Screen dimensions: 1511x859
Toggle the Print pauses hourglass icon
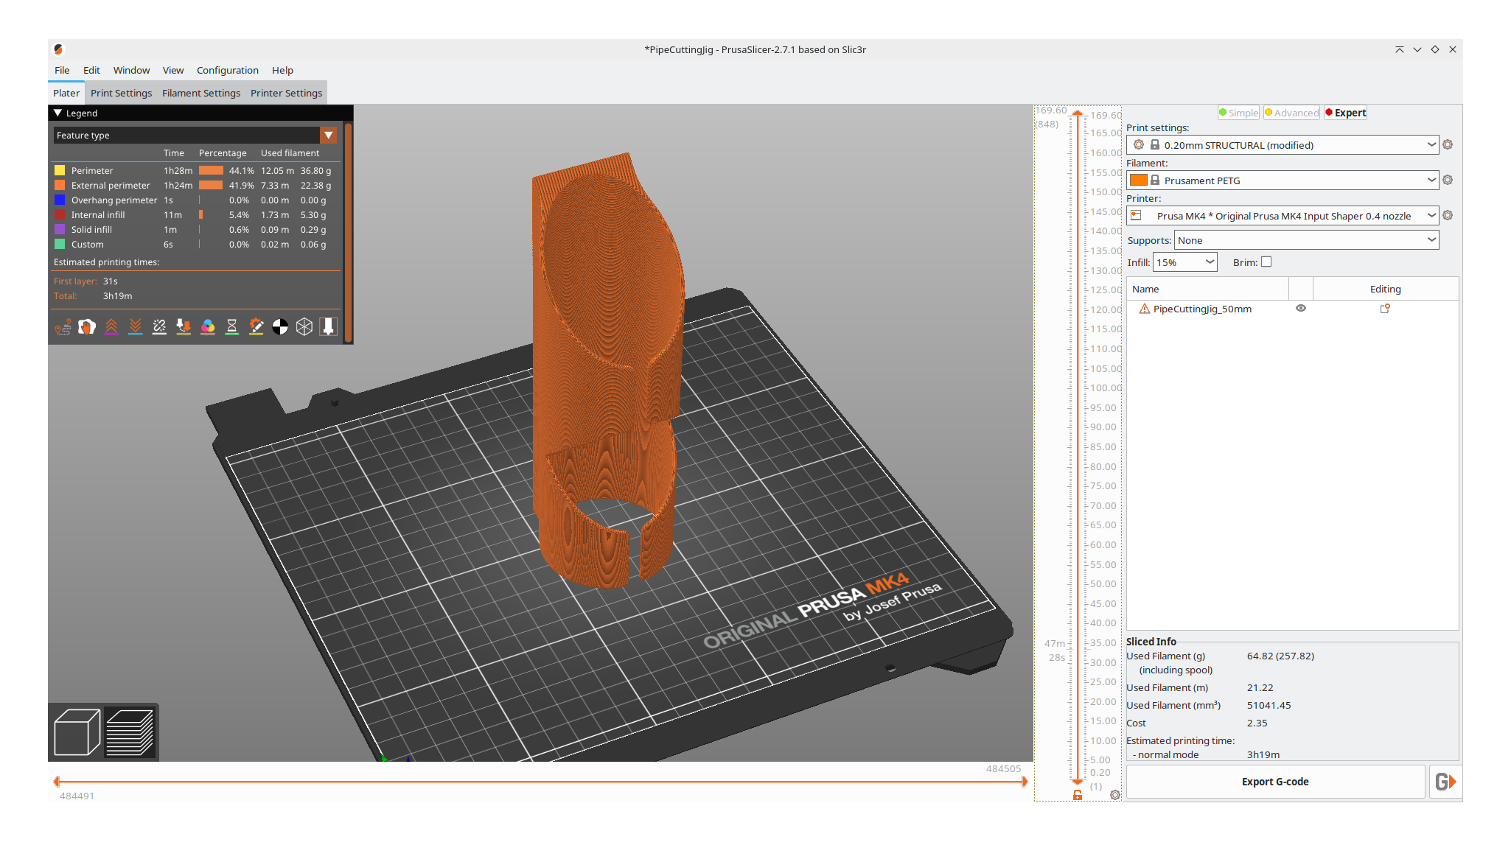pyautogui.click(x=232, y=327)
